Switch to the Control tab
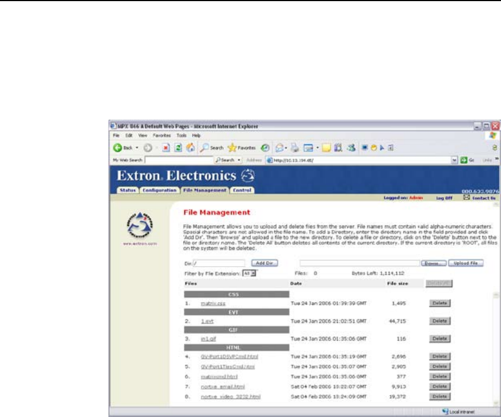Image resolution: width=501 pixels, height=417 pixels. (x=242, y=190)
